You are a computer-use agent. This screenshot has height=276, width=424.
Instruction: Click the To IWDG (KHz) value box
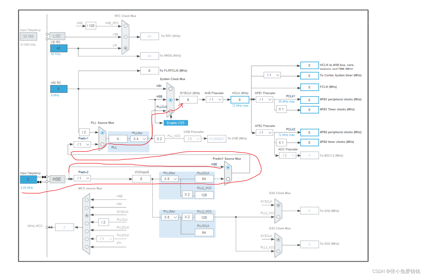point(149,56)
